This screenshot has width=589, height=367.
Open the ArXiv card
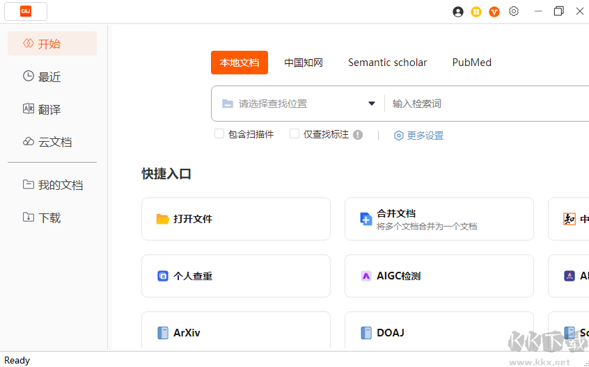click(x=236, y=330)
